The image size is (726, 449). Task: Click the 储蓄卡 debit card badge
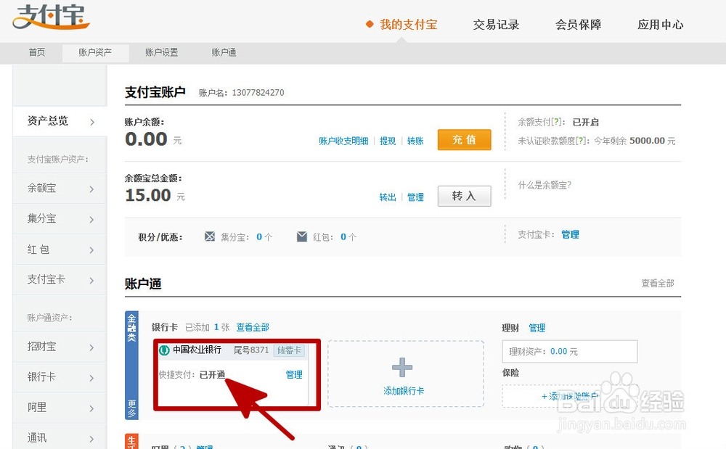pos(290,350)
